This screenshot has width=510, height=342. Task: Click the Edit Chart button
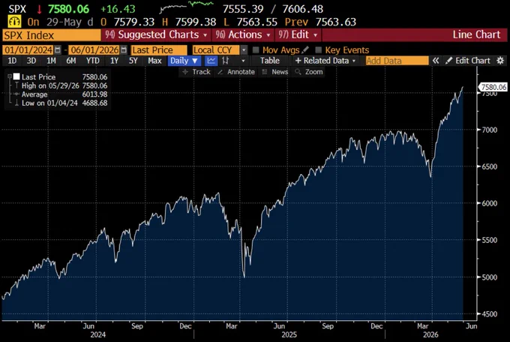(468, 61)
